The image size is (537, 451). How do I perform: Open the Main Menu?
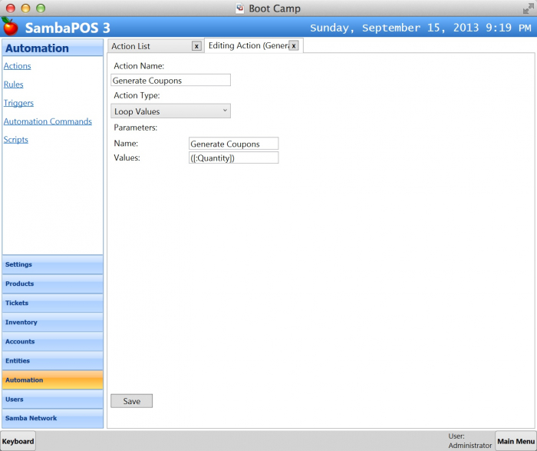click(x=515, y=441)
